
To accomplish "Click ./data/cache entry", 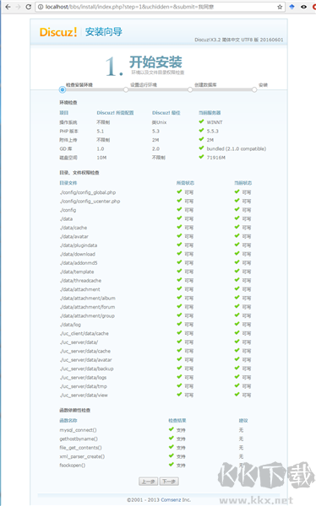I will click(x=74, y=228).
